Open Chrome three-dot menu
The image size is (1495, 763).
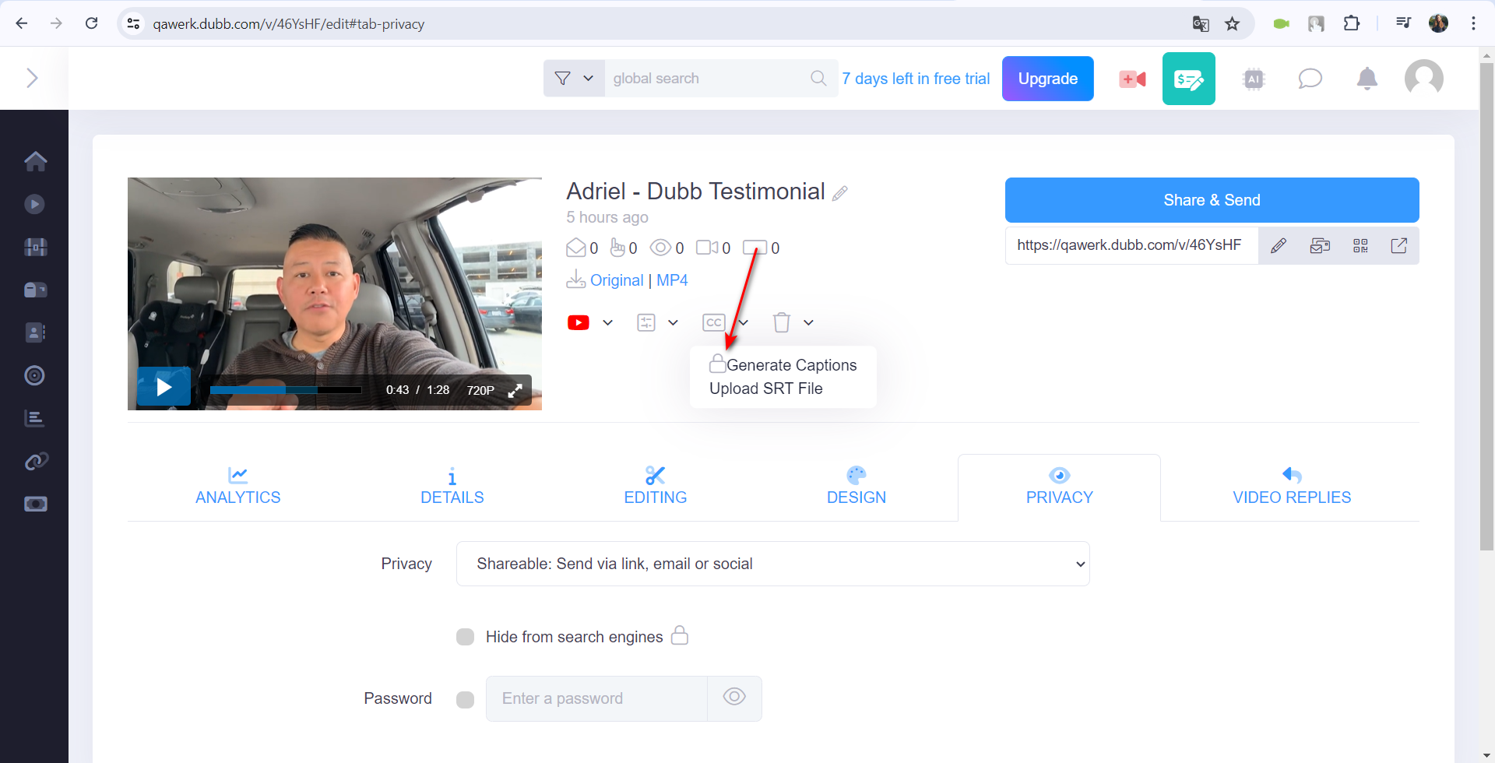1473,23
